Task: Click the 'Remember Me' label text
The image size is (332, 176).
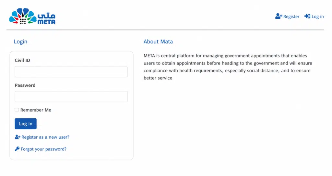Action: (36, 110)
